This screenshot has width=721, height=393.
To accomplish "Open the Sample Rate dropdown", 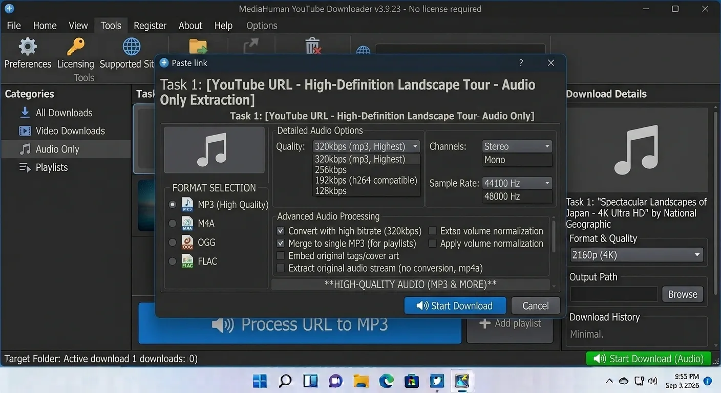I will point(517,183).
